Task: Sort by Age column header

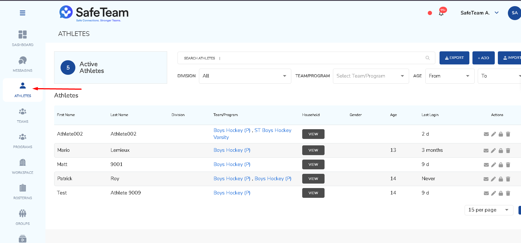Action: (x=393, y=115)
